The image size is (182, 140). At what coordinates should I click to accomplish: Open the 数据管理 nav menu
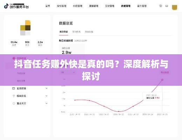[x=126, y=6]
